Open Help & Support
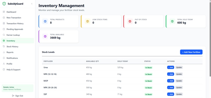Image resolution: width=211 pixels, height=98 pixels. (18, 70)
